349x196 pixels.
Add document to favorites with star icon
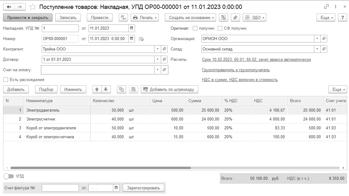click(x=33, y=7)
